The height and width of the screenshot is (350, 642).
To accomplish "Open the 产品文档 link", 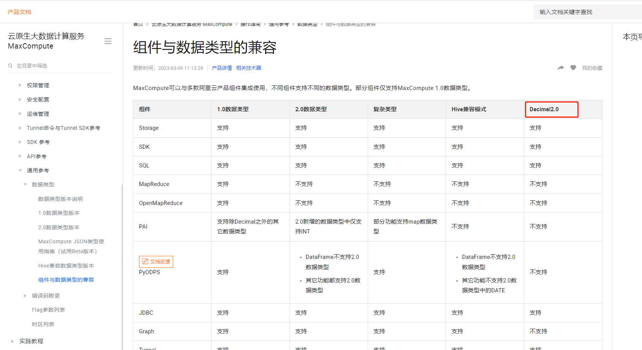I will pyautogui.click(x=19, y=12).
